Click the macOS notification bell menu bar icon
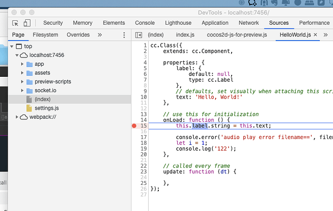The width and height of the screenshot is (333, 211). tap(286, 2)
